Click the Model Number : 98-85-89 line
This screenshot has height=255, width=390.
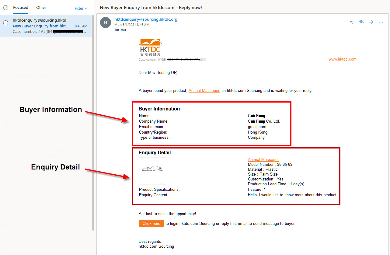(270, 165)
